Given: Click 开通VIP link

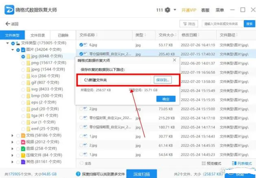Looking at the screenshot, I should [189, 10].
